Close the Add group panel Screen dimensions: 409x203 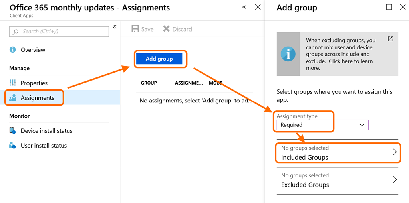click(403, 7)
